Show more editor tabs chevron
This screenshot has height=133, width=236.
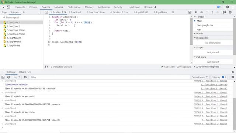point(173,12)
